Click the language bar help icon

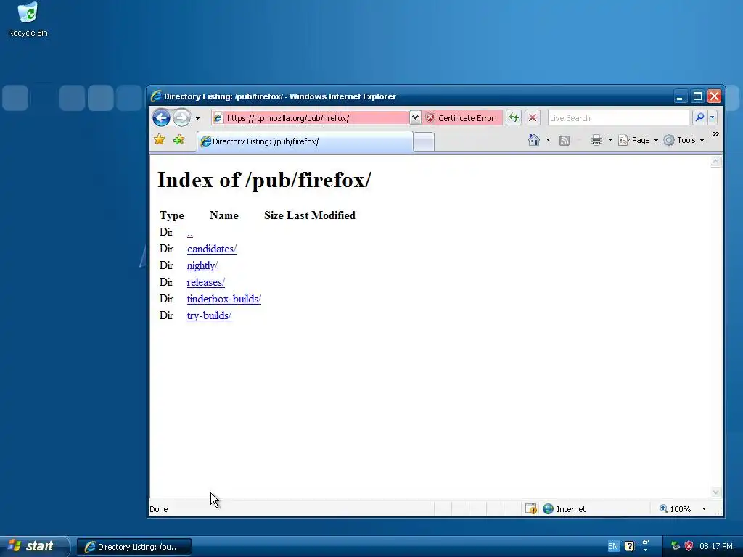(629, 546)
